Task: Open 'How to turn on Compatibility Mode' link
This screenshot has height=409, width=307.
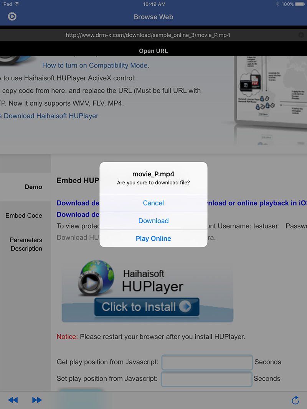Action: [x=95, y=66]
